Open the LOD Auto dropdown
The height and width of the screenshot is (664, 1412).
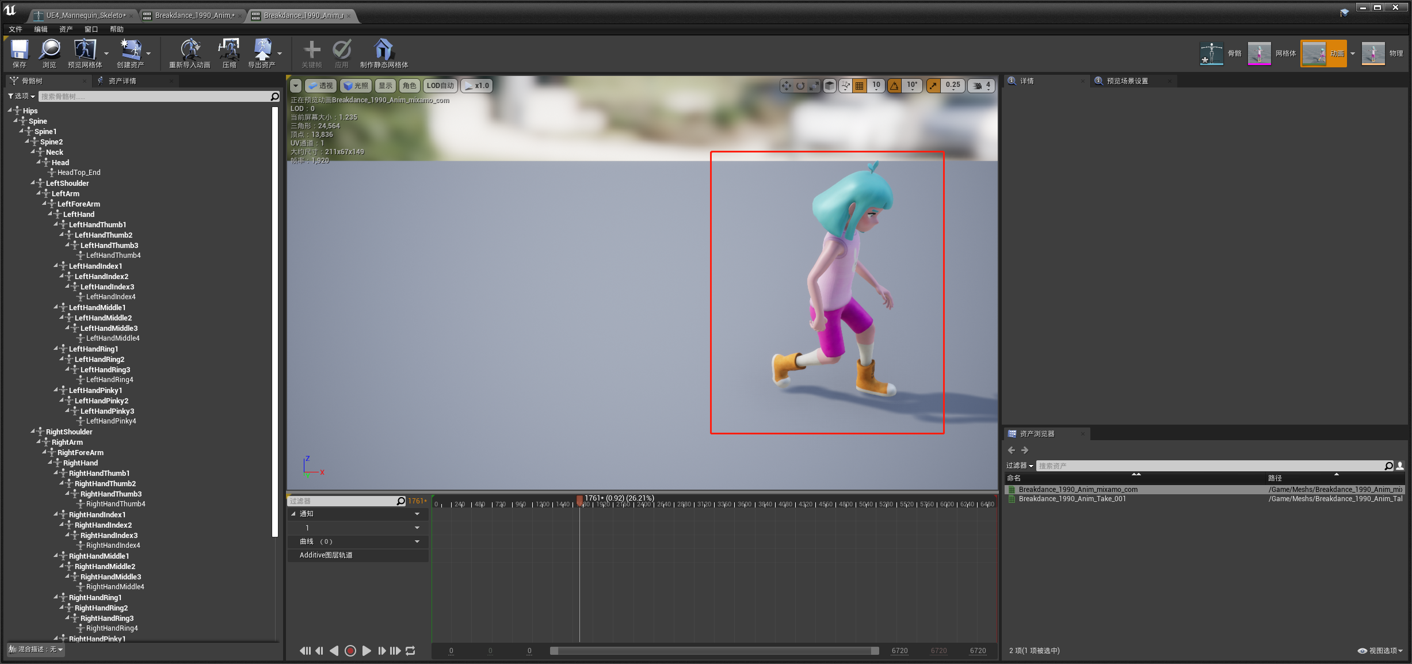440,86
